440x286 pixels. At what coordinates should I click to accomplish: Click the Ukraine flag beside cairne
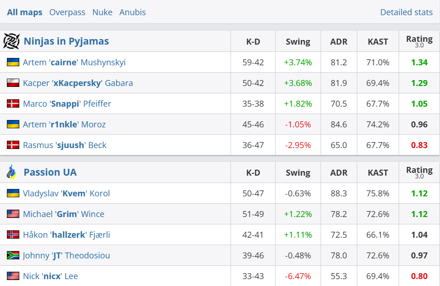[x=13, y=62]
